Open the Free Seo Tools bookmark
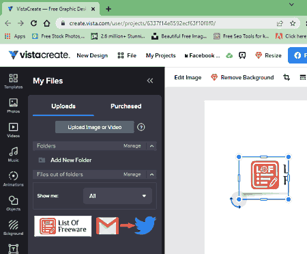307x254 pixels. click(242, 36)
